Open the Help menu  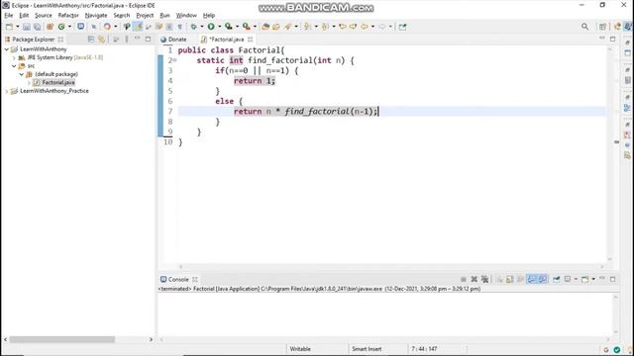coord(209,16)
